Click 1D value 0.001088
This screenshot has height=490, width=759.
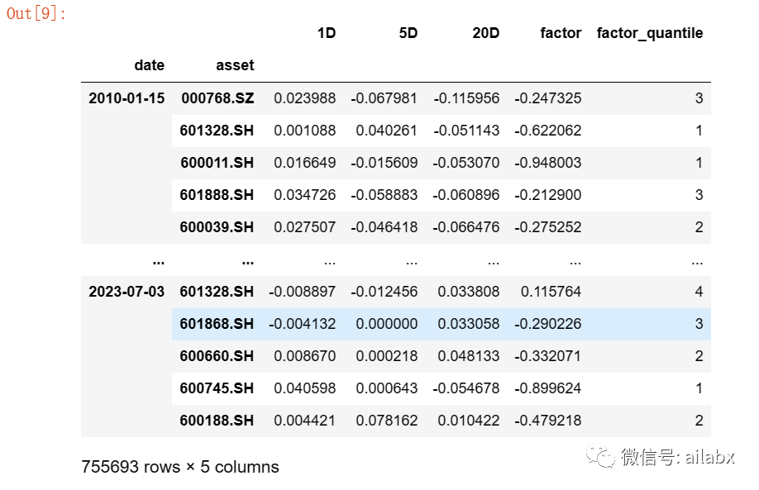point(304,130)
